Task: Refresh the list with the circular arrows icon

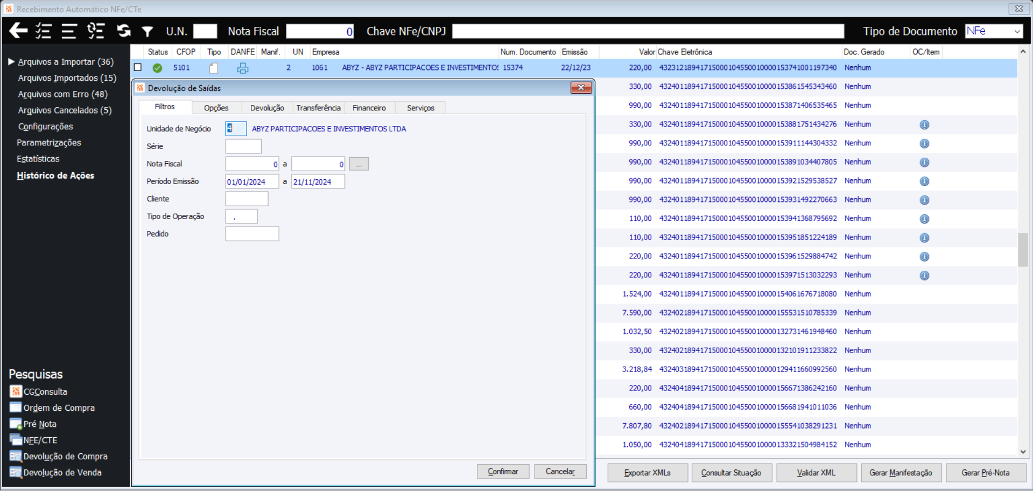Action: 124,31
